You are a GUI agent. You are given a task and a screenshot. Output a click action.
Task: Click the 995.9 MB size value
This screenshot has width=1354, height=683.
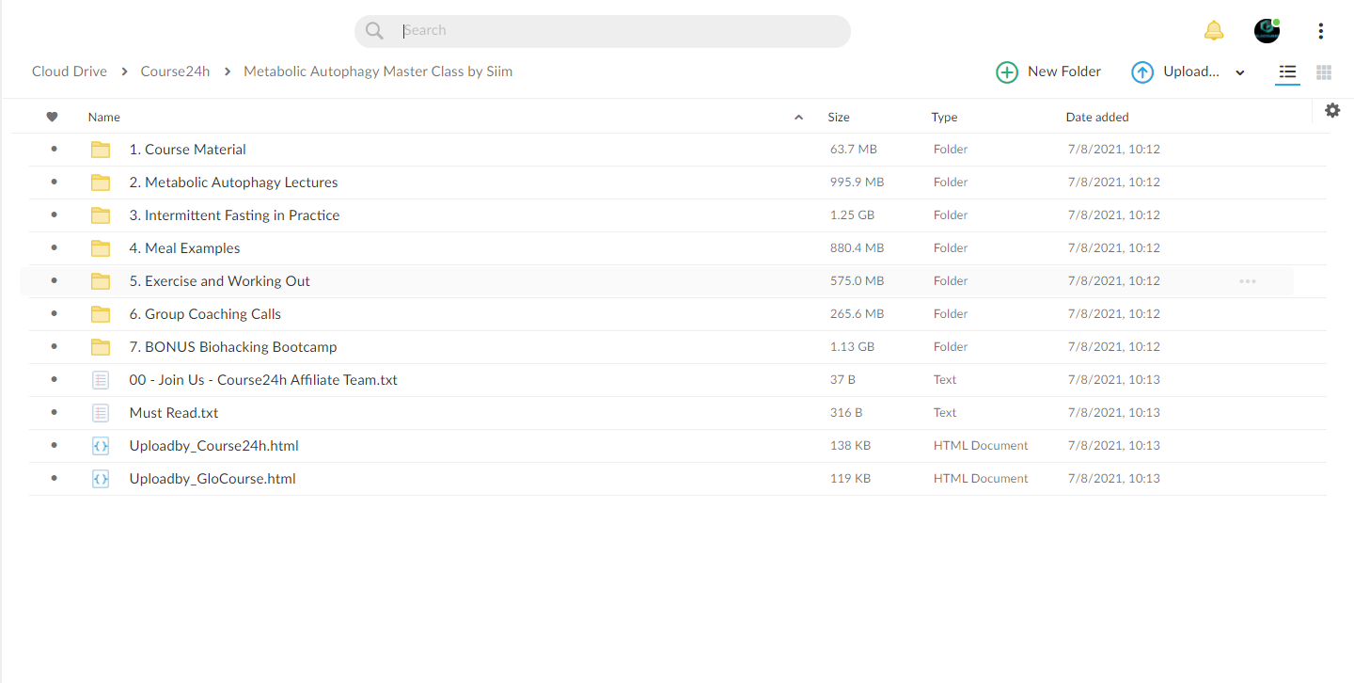point(857,183)
